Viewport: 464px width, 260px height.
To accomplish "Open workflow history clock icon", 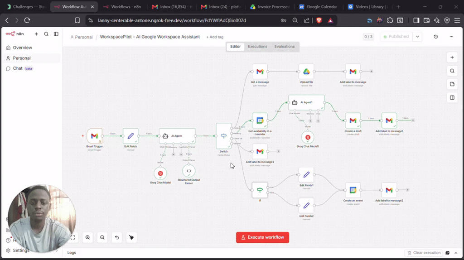I will click(436, 37).
